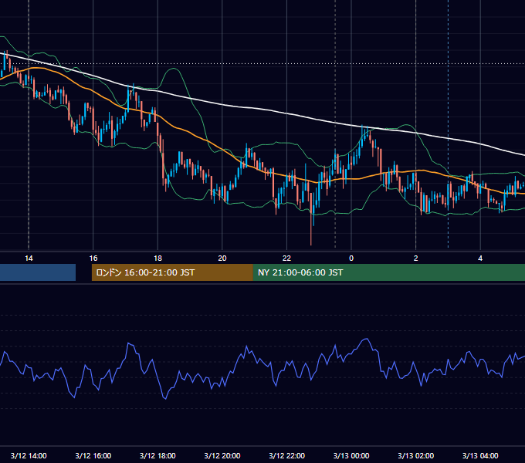525x463 pixels.
Task: Click the hour 22 axis label
Action: (x=287, y=259)
